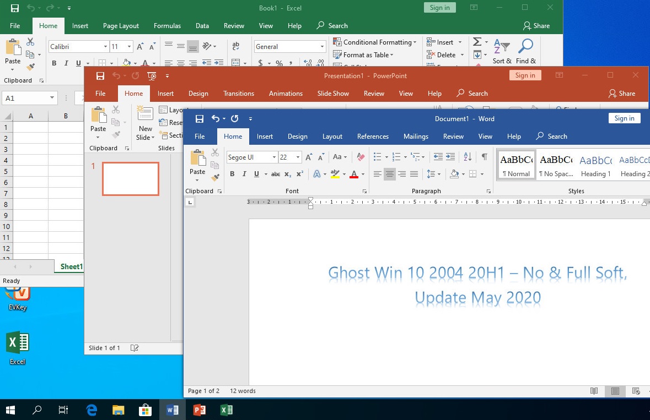
Task: Apply red font color in Word
Action: 353,174
